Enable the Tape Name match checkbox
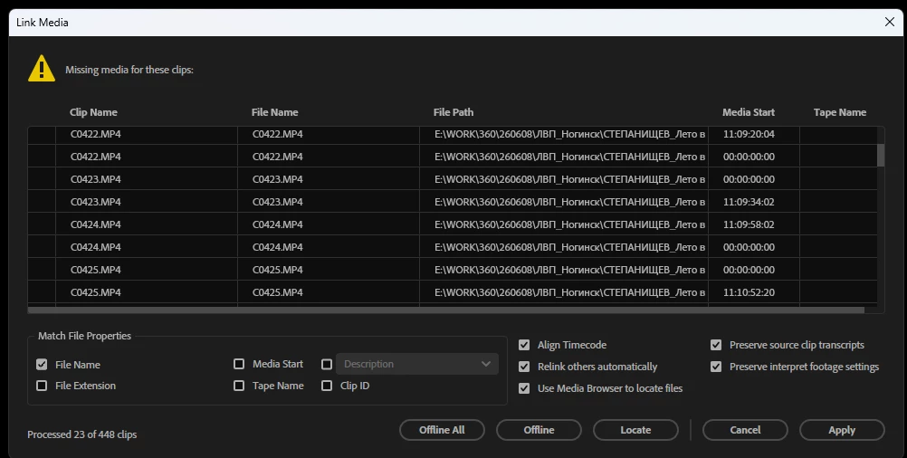907x458 pixels. pyautogui.click(x=239, y=386)
